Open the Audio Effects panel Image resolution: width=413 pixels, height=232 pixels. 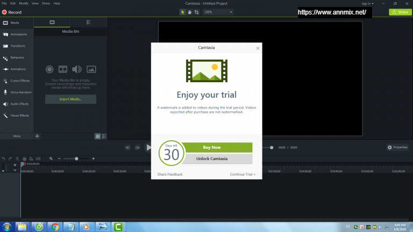point(17,104)
